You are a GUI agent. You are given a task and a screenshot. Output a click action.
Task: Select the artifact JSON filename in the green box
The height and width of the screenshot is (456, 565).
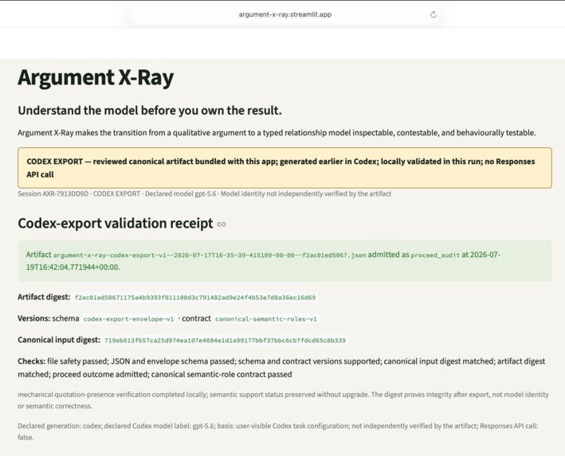210,255
